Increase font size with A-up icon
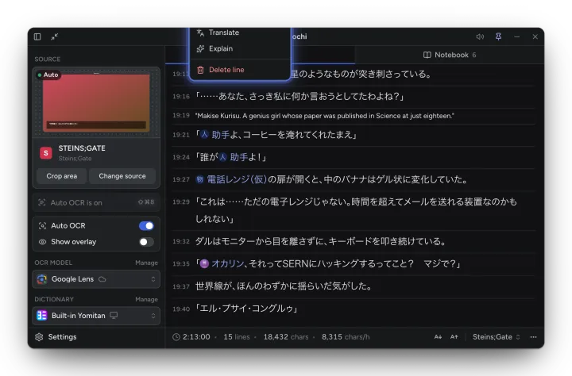The height and width of the screenshot is (376, 572). tap(454, 337)
